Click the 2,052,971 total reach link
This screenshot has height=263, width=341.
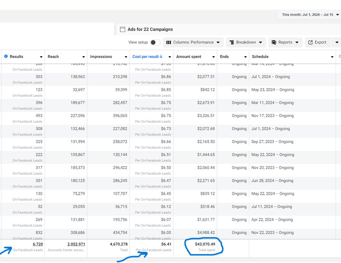pyautogui.click(x=76, y=244)
